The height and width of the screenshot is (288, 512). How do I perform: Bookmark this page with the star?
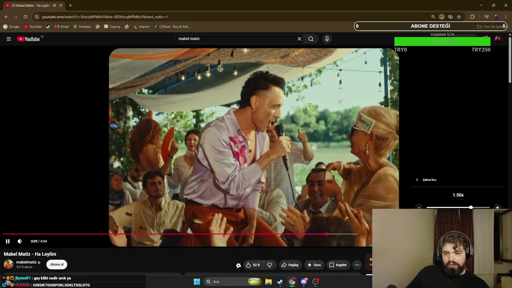459,17
